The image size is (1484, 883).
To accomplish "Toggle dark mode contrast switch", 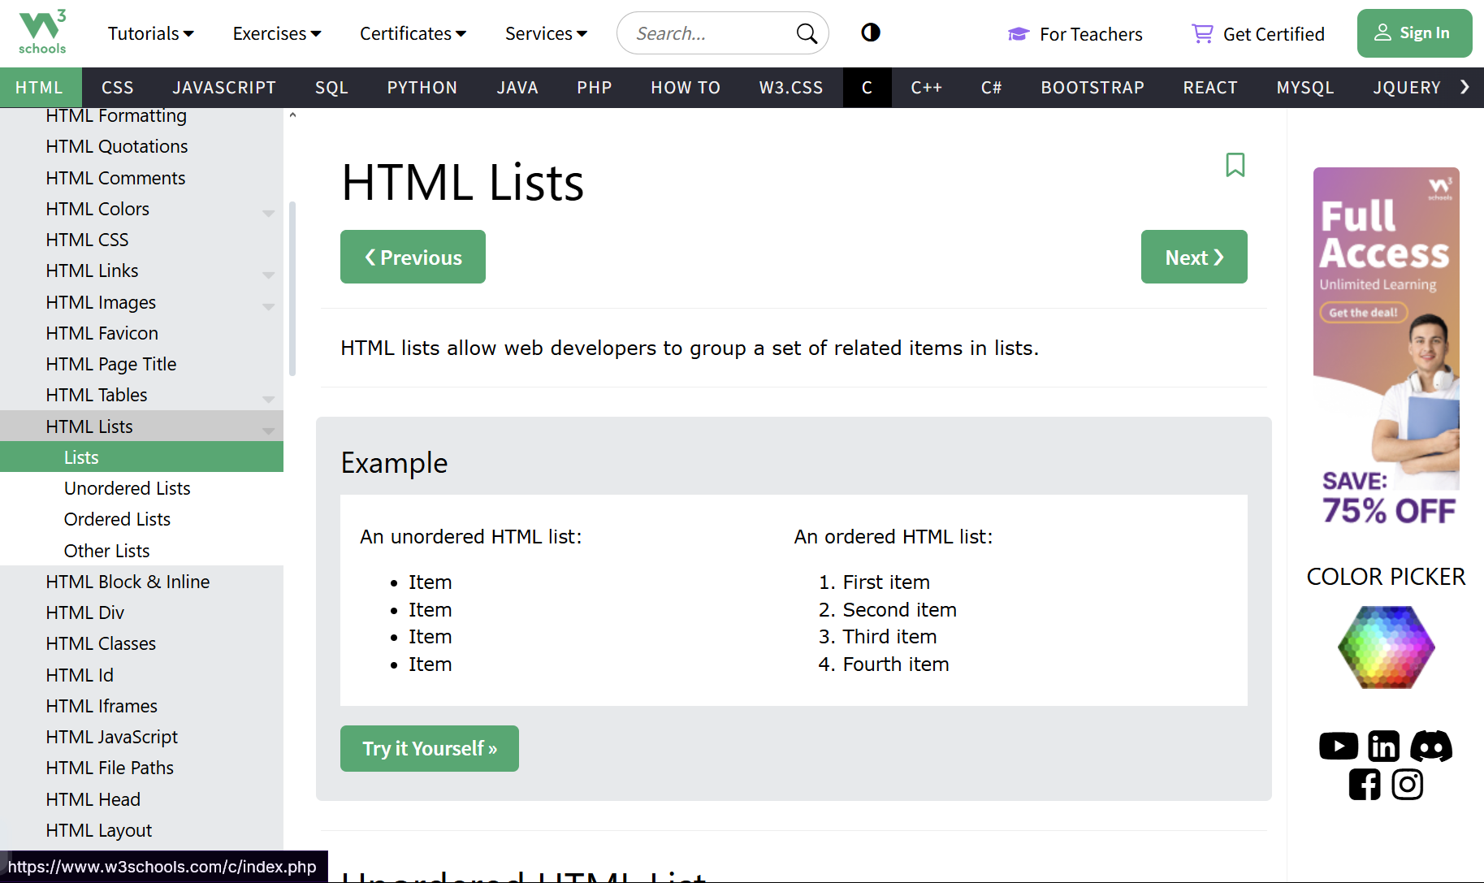I will pyautogui.click(x=870, y=32).
